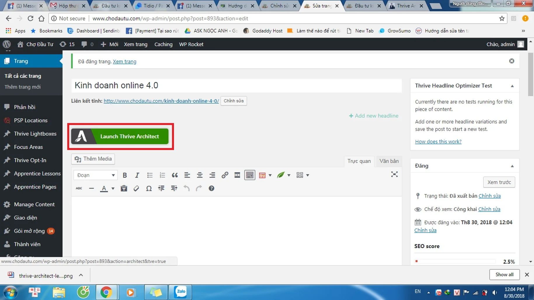The width and height of the screenshot is (534, 300).
Task: Open Zalo from the taskbar
Action: (180, 292)
